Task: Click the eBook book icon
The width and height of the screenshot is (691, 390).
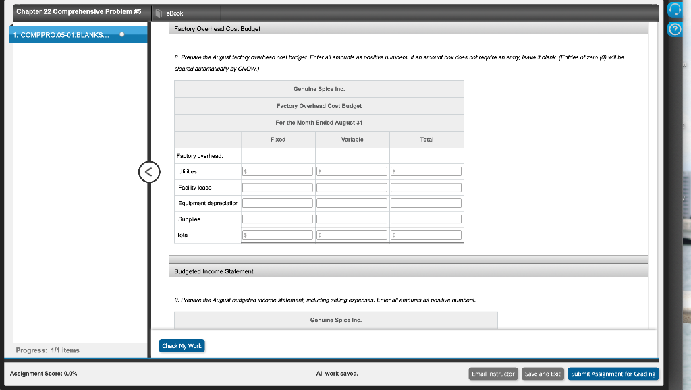Action: click(x=159, y=13)
